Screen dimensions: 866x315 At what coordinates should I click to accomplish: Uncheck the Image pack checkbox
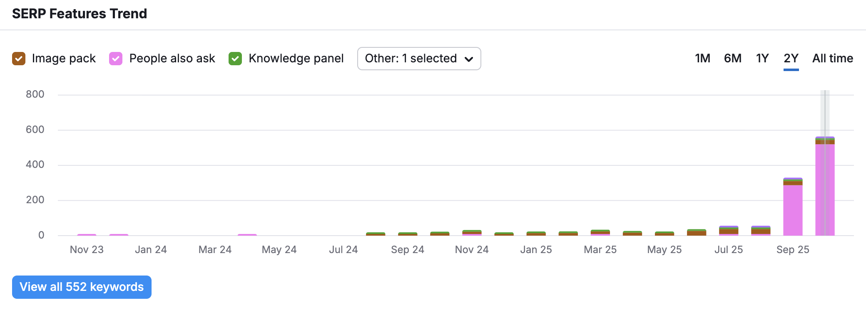click(19, 59)
